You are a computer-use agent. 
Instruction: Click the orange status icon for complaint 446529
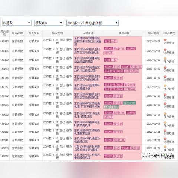[165, 113]
